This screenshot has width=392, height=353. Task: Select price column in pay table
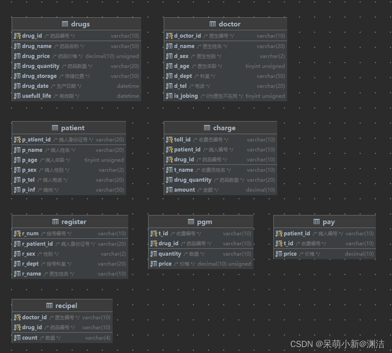pyautogui.click(x=290, y=254)
